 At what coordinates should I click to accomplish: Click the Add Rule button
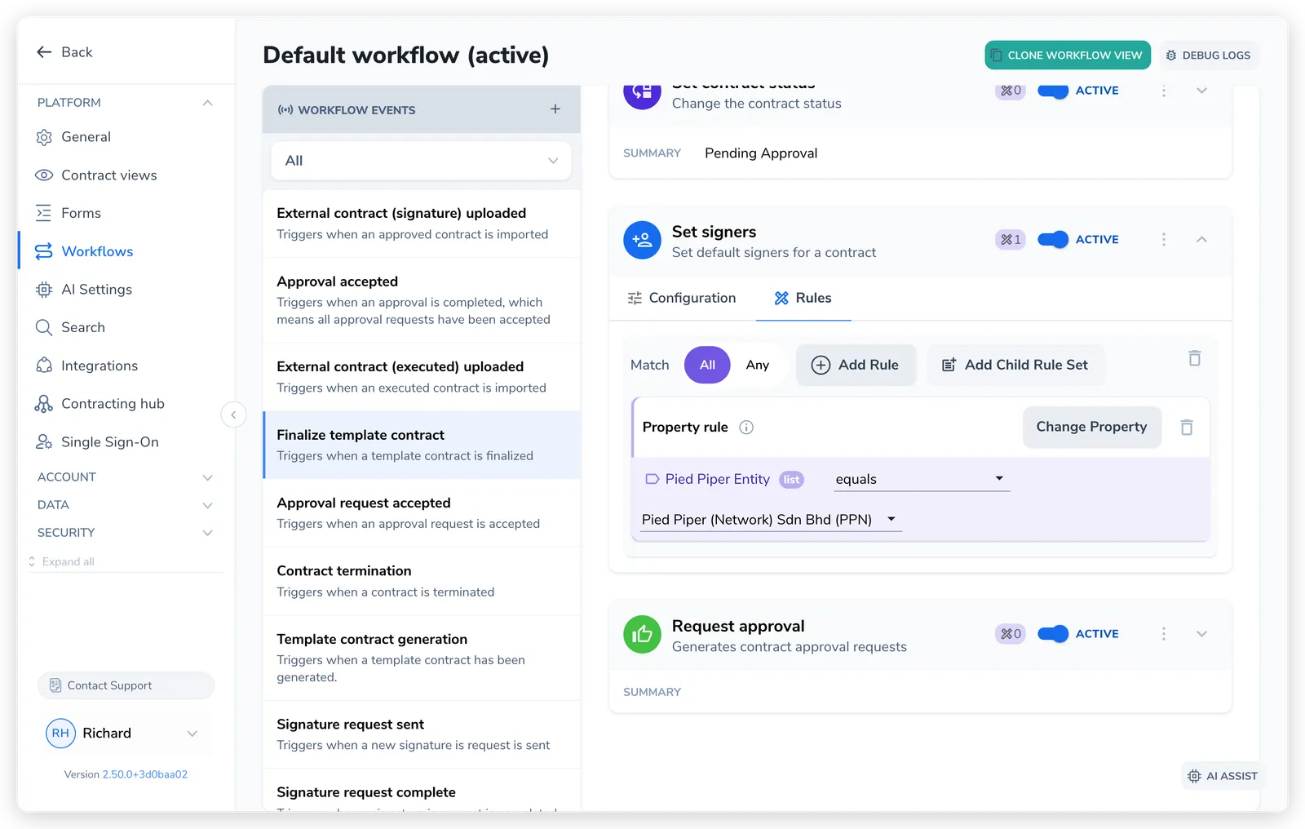coord(856,366)
